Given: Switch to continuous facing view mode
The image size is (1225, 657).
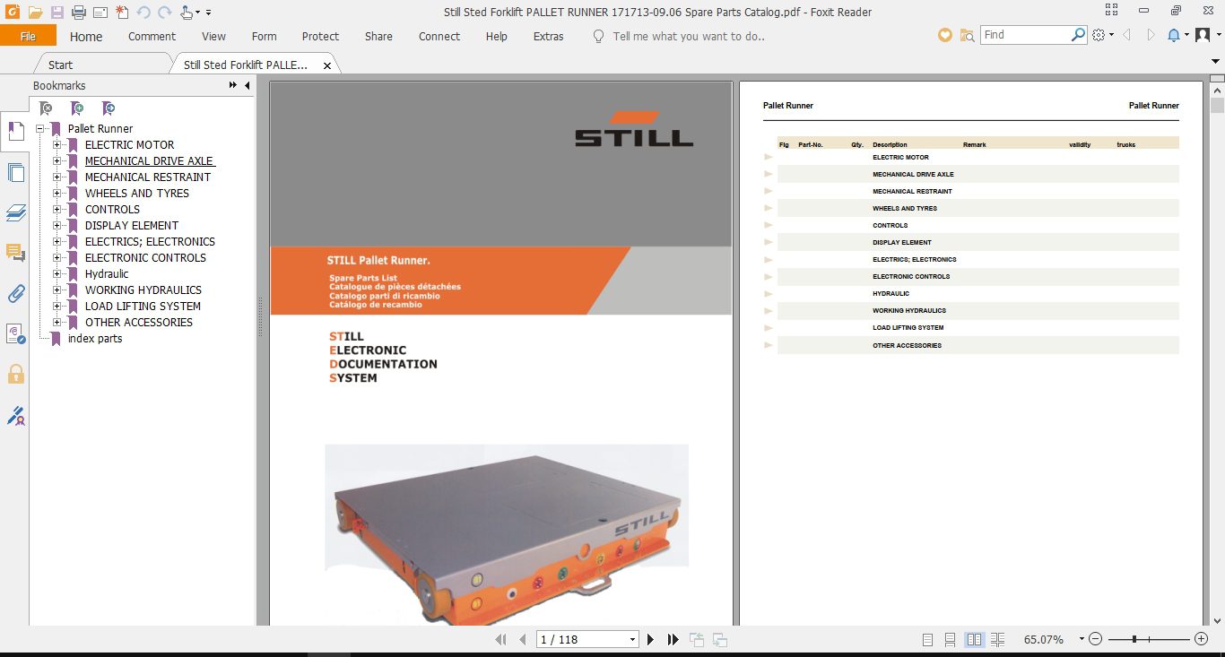Looking at the screenshot, I should (x=997, y=639).
